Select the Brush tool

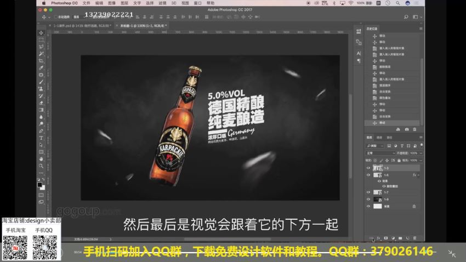(x=41, y=82)
